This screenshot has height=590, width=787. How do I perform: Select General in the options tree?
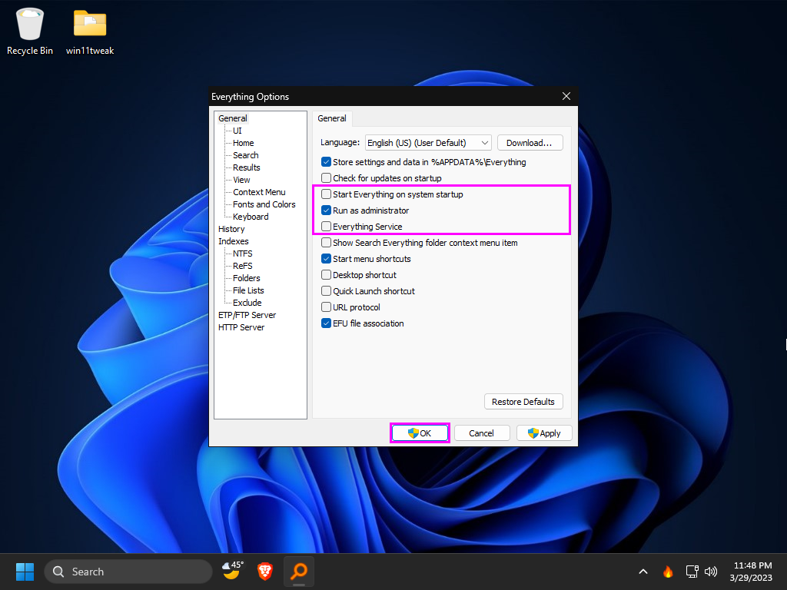pos(232,118)
